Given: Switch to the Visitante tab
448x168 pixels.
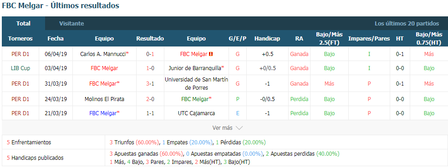Looking at the screenshot, I should (72, 24).
